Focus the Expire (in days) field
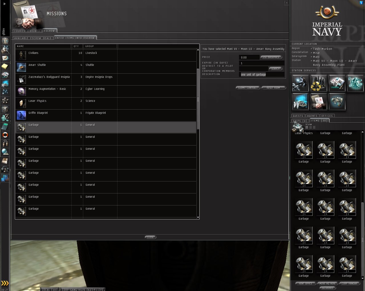The width and height of the screenshot is (365, 291). (x=261, y=63)
